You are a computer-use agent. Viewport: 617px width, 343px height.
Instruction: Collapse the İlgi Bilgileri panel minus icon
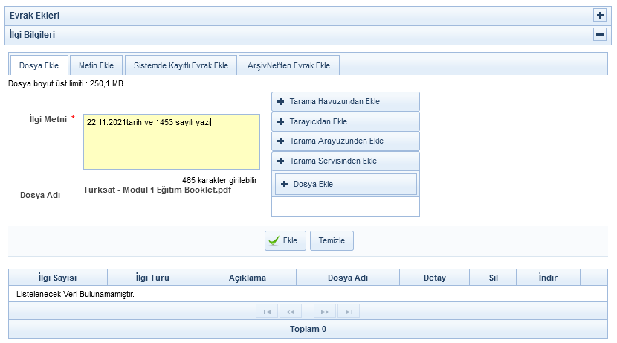pos(600,34)
